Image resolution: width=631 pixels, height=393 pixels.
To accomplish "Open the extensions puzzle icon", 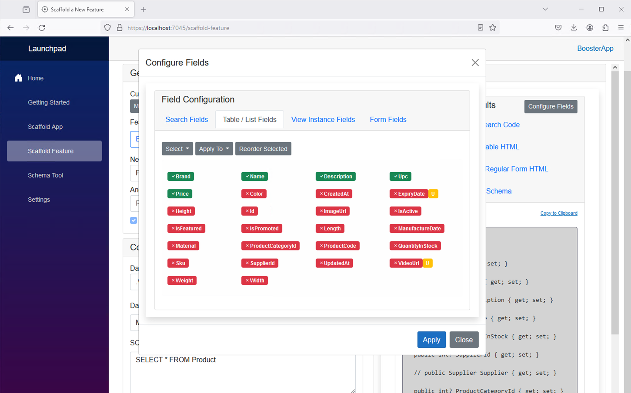I will [605, 28].
